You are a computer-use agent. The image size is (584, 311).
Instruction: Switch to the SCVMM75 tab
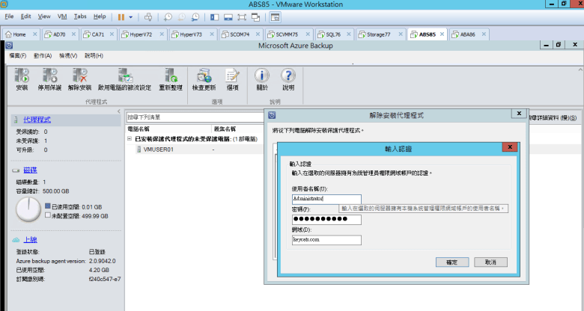(286, 34)
